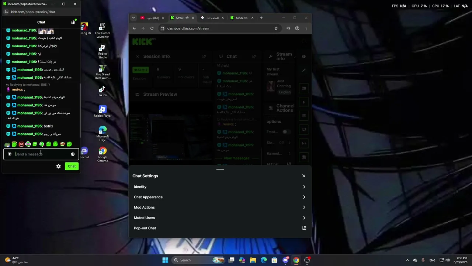Open File Explorer from the taskbar
Screen dimensions: 472x266
click(x=253, y=260)
